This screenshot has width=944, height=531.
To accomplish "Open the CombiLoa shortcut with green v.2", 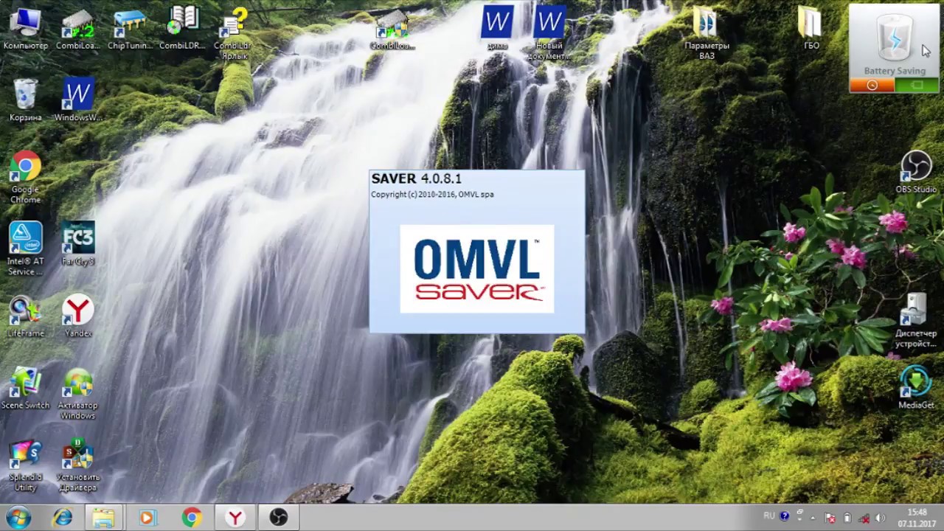I will pos(78,29).
